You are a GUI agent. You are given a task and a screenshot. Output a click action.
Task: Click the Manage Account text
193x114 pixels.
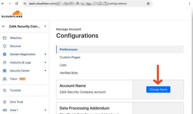[x=69, y=29]
